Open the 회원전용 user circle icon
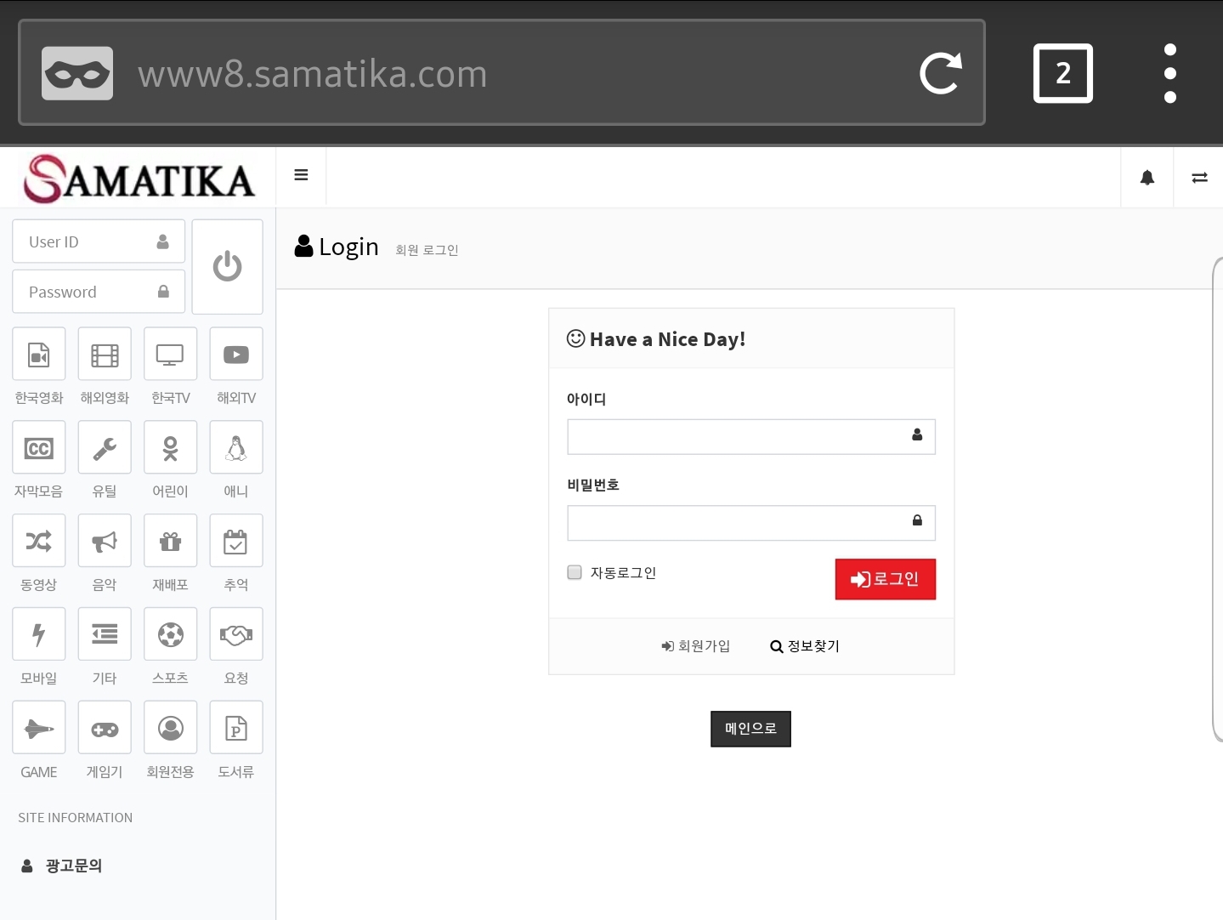The width and height of the screenshot is (1223, 920). 170,728
